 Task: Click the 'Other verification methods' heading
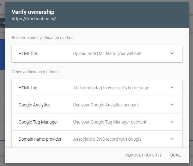point(35,72)
